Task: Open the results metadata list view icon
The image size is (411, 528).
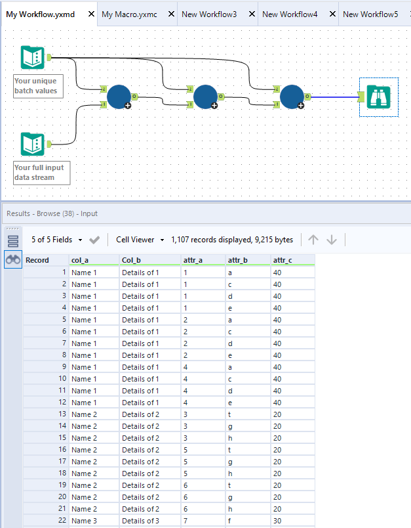Action: (x=13, y=241)
